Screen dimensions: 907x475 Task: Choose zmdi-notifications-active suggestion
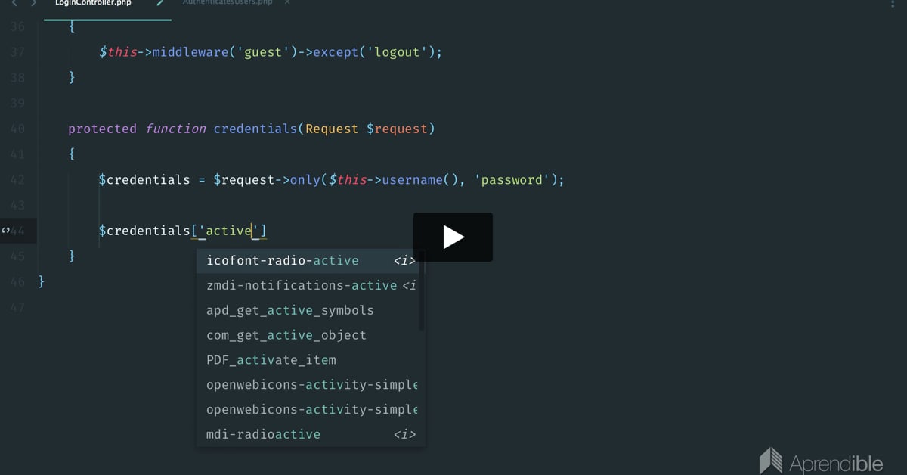[311, 286]
